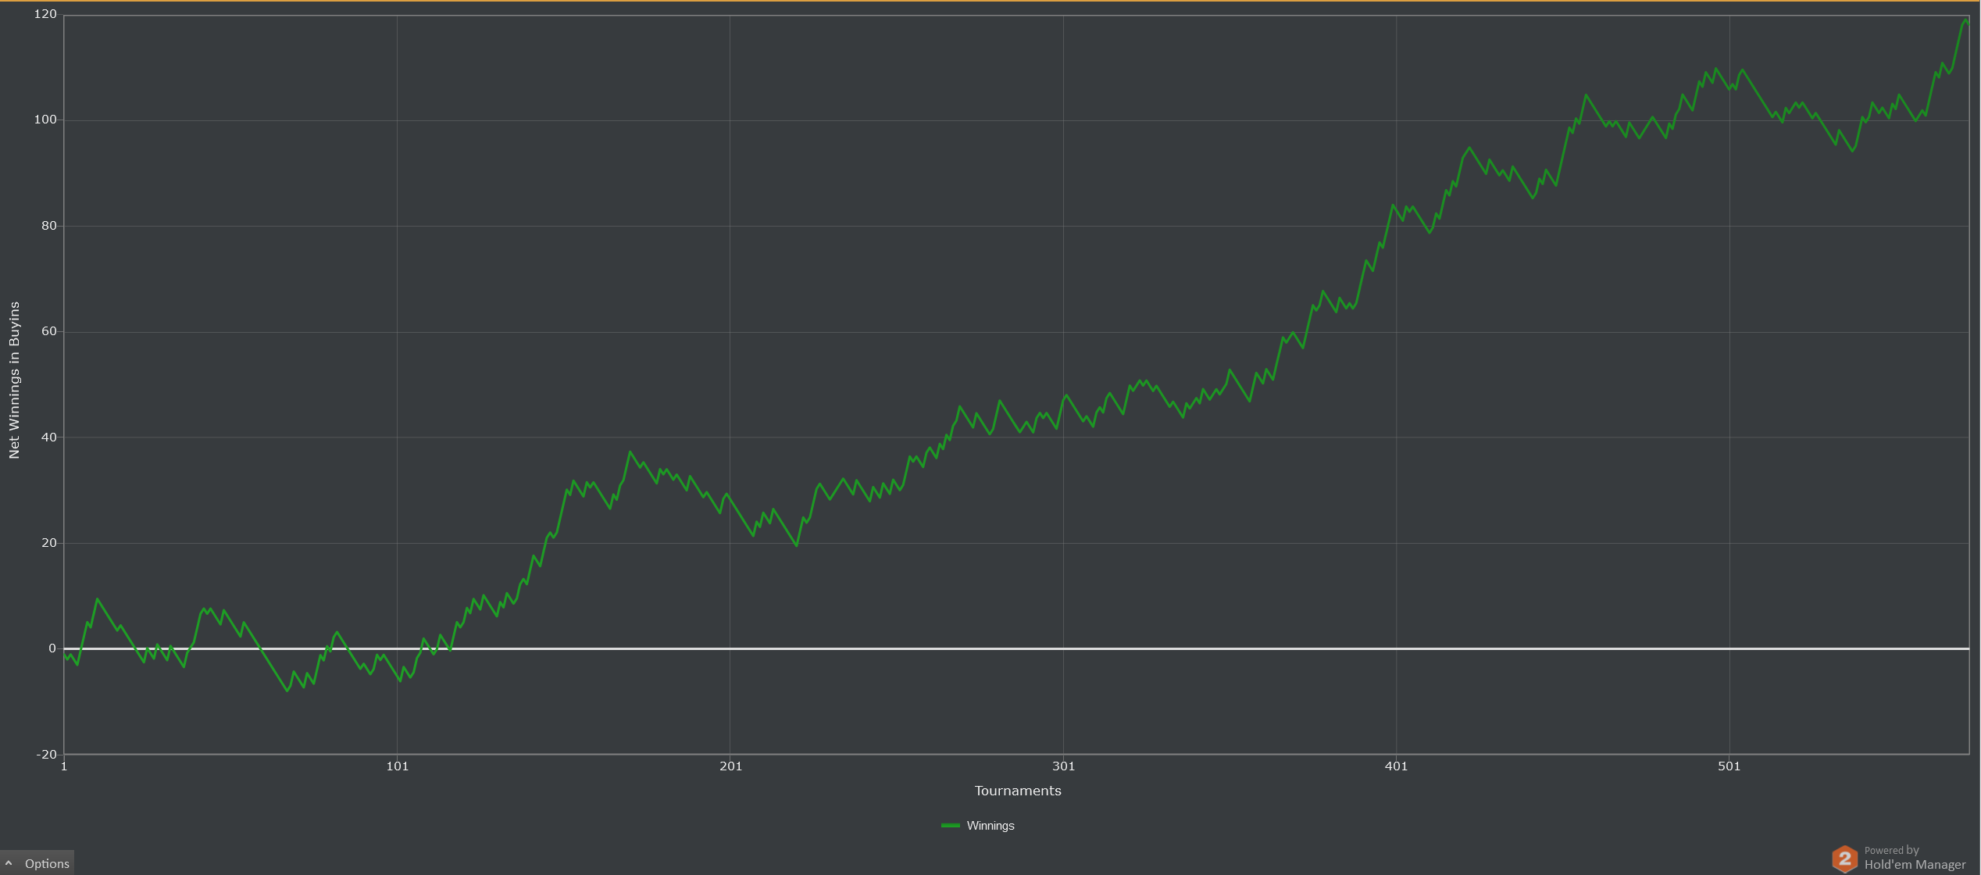Click the final peak of the winnings line
Image resolution: width=1981 pixels, height=875 pixels.
click(1965, 20)
